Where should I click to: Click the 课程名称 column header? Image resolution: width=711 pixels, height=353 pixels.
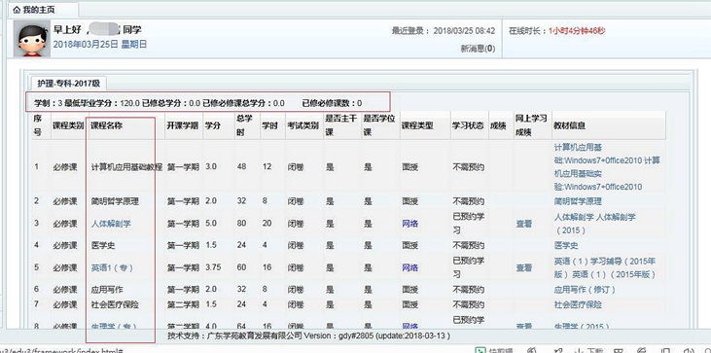pos(107,125)
